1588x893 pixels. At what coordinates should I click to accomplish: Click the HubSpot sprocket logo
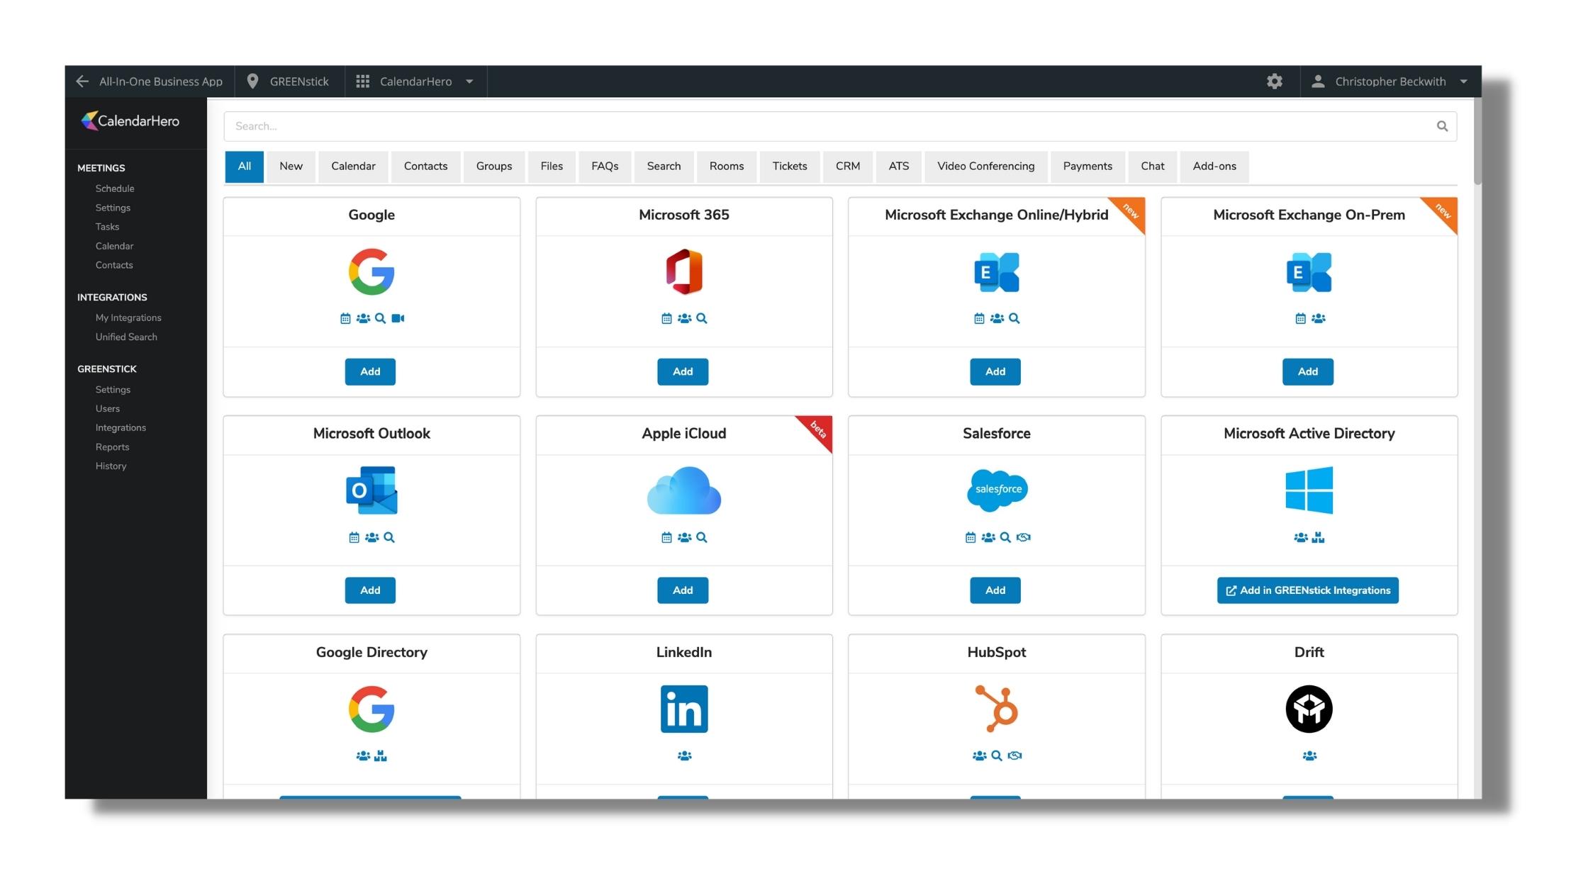pos(996,708)
